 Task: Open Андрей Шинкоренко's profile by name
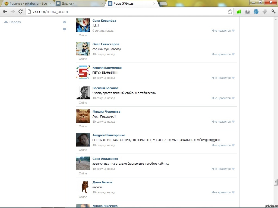click(x=109, y=135)
